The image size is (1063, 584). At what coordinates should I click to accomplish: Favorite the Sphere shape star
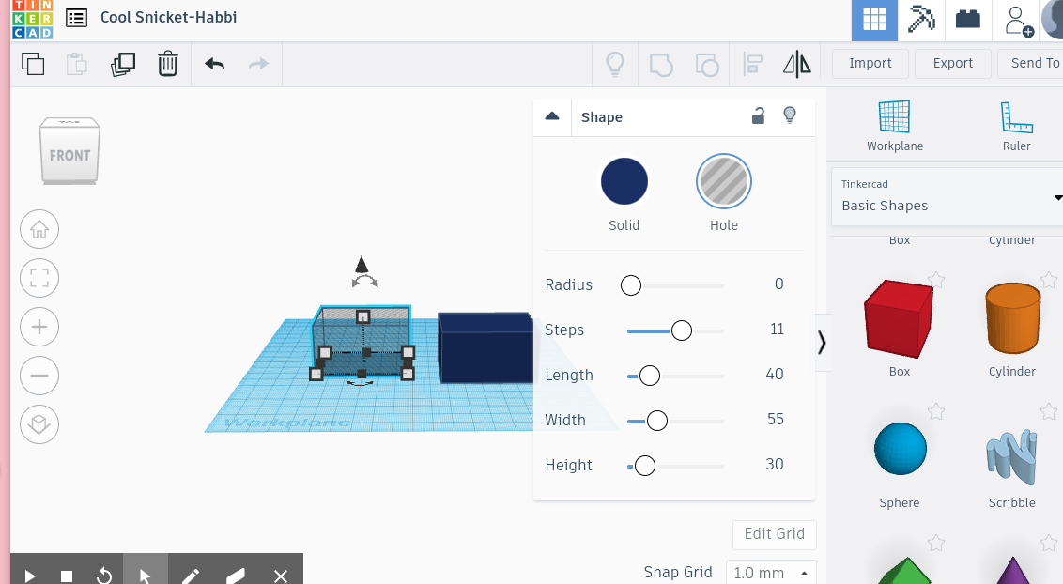tap(936, 410)
